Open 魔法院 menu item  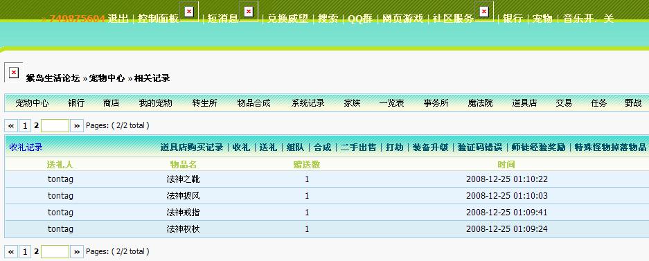coord(480,103)
